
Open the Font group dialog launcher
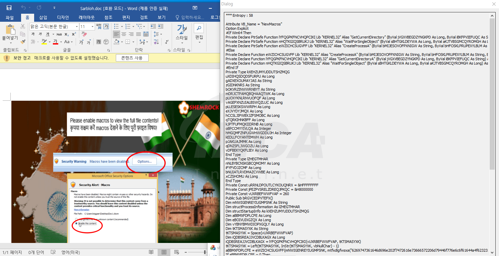pyautogui.click(x=109, y=50)
